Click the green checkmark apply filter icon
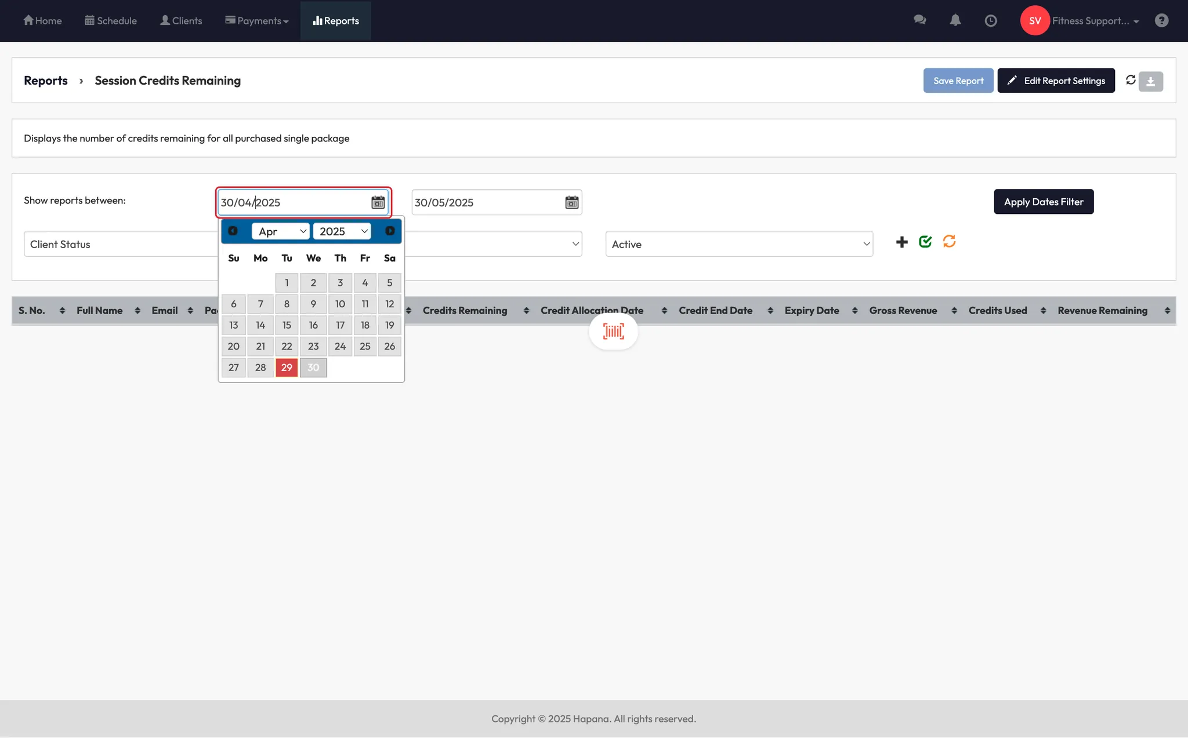The height and width of the screenshot is (738, 1188). point(925,242)
